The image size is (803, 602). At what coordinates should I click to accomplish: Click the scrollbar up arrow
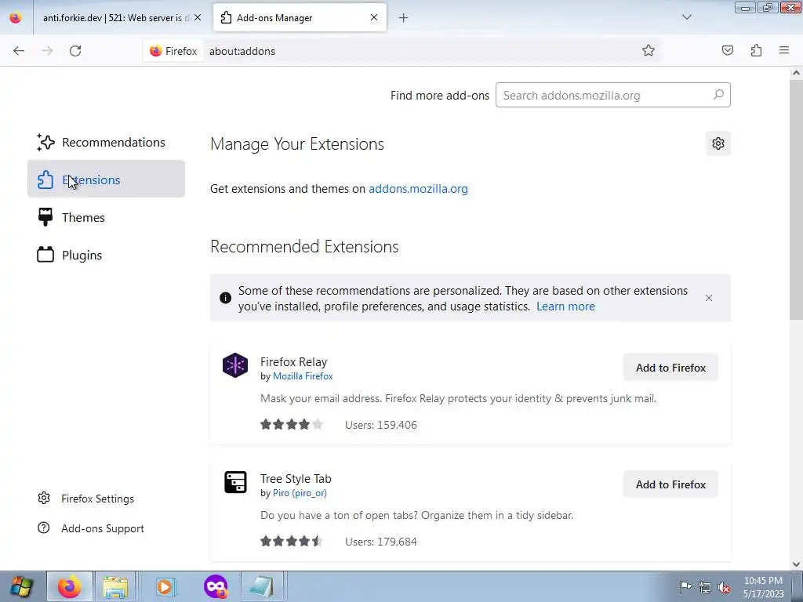(796, 73)
